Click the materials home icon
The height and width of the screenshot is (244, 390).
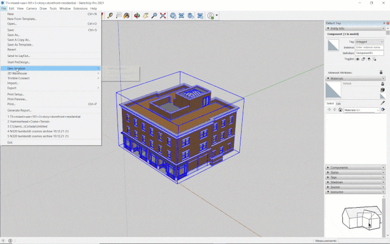pos(340,110)
